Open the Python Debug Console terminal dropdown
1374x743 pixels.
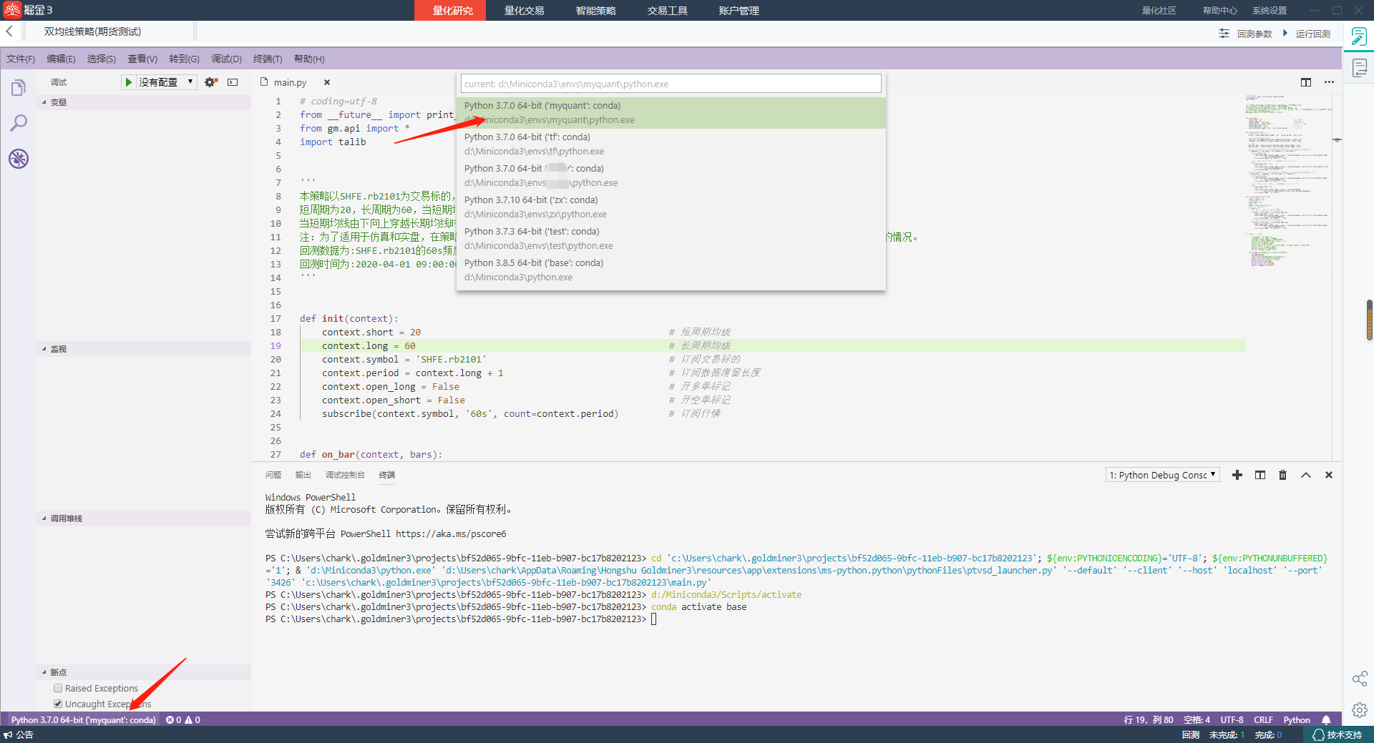[x=1162, y=475]
